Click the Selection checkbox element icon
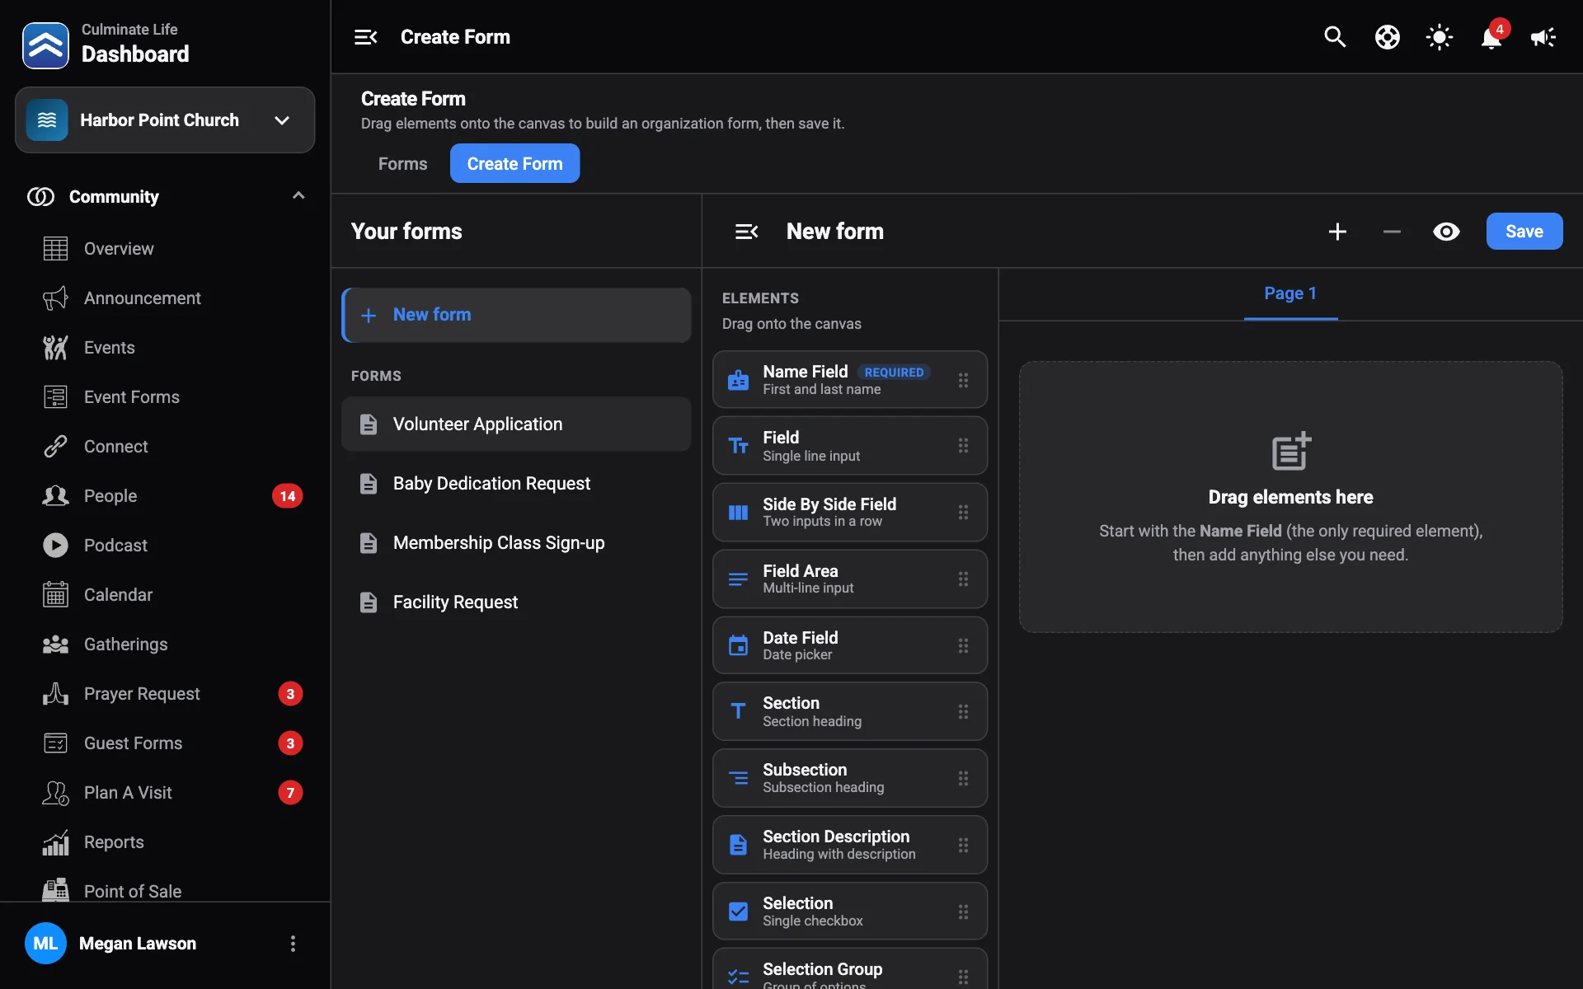The image size is (1583, 989). 739,912
